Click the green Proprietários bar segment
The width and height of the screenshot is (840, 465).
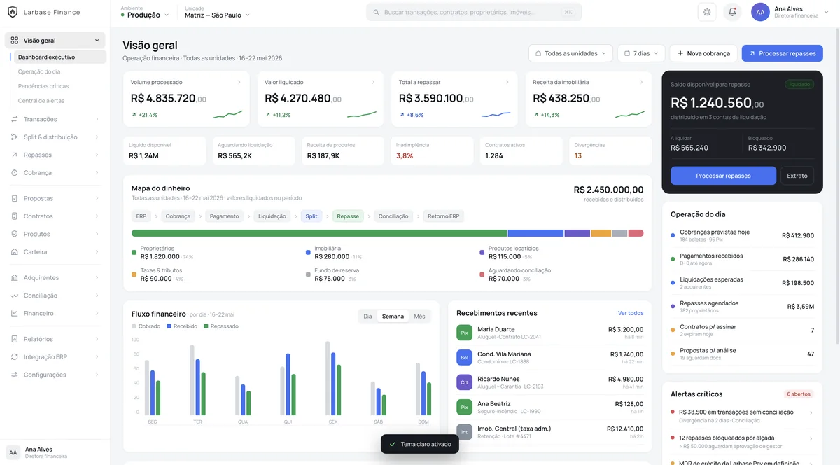(x=319, y=233)
